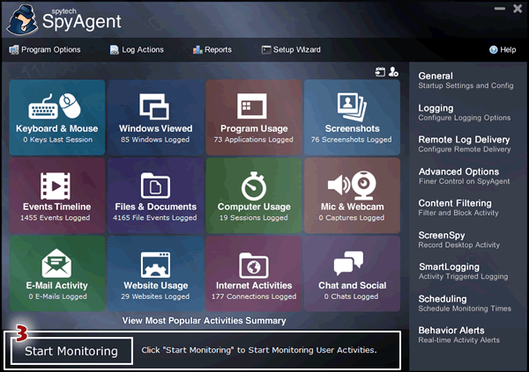Open the Chat and Social tile
This screenshot has height=372, width=529.
coord(352,274)
